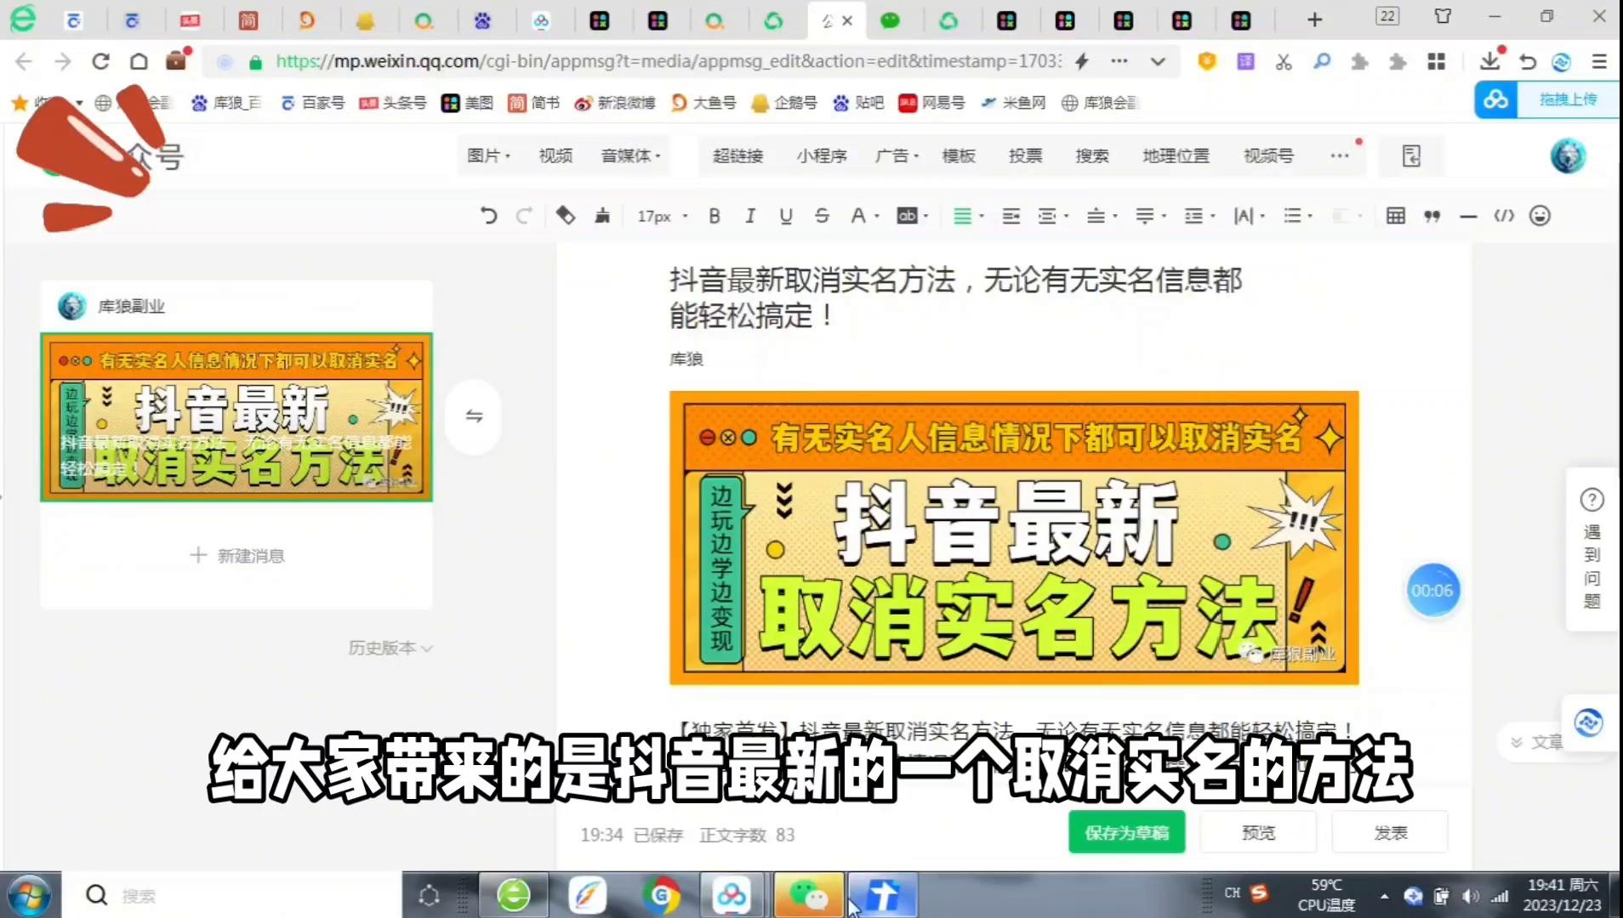Click the swap arrows button beside cover

(474, 416)
